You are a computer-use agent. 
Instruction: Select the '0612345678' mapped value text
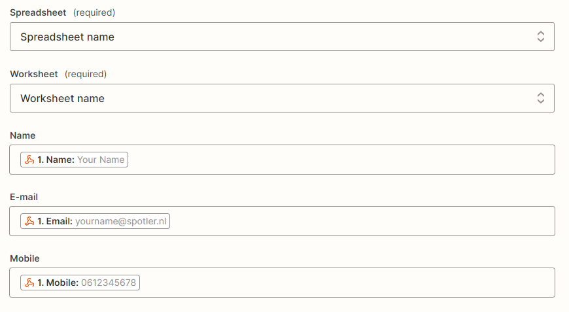109,283
